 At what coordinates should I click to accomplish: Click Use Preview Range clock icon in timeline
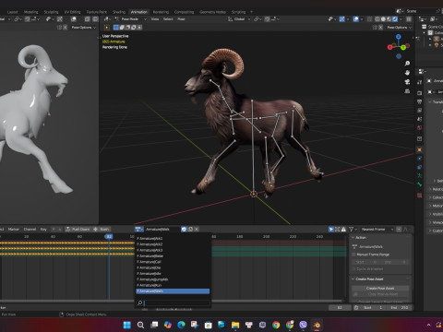pyautogui.click(x=356, y=308)
